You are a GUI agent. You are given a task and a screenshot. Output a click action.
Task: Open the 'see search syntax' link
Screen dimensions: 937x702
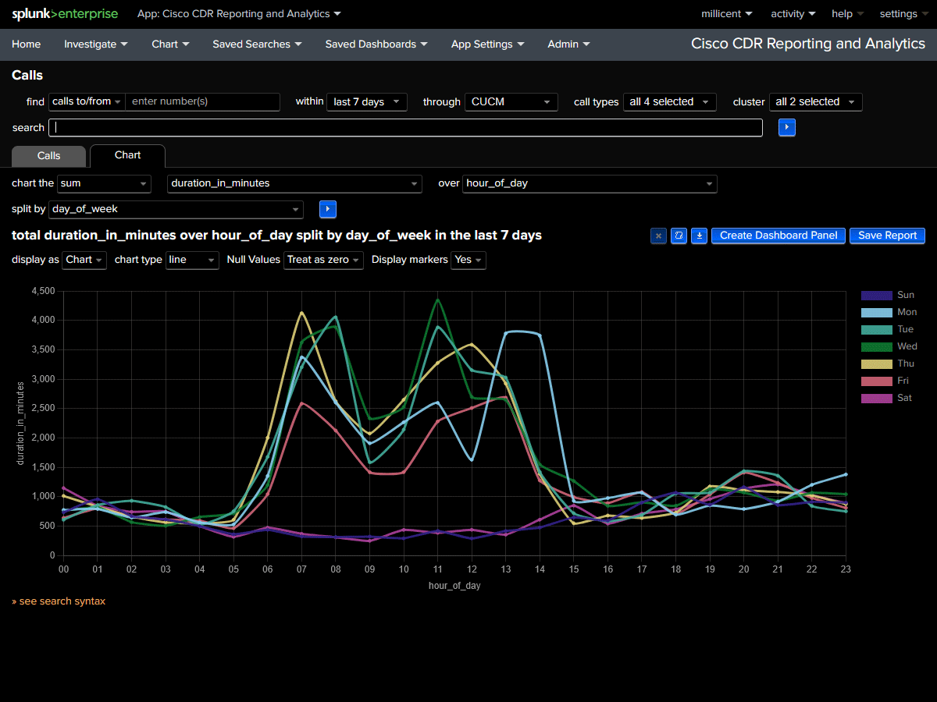point(59,601)
